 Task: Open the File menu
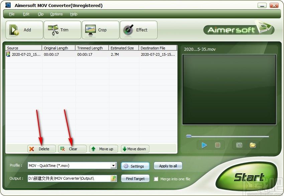12,14
